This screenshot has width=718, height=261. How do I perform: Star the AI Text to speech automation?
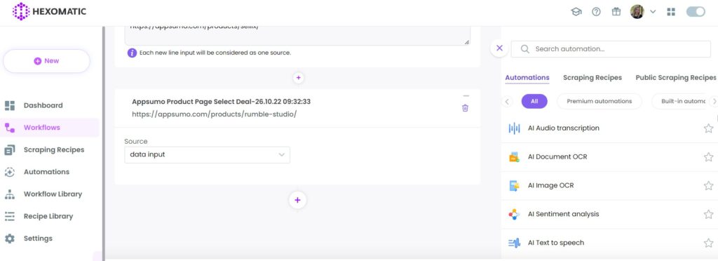pos(708,243)
